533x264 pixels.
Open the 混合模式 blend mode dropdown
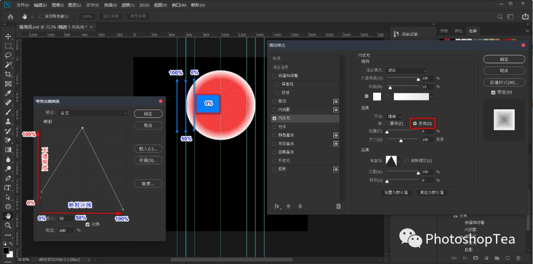[407, 70]
